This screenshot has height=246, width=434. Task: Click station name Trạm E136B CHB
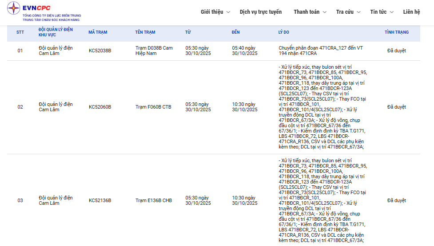click(154, 201)
